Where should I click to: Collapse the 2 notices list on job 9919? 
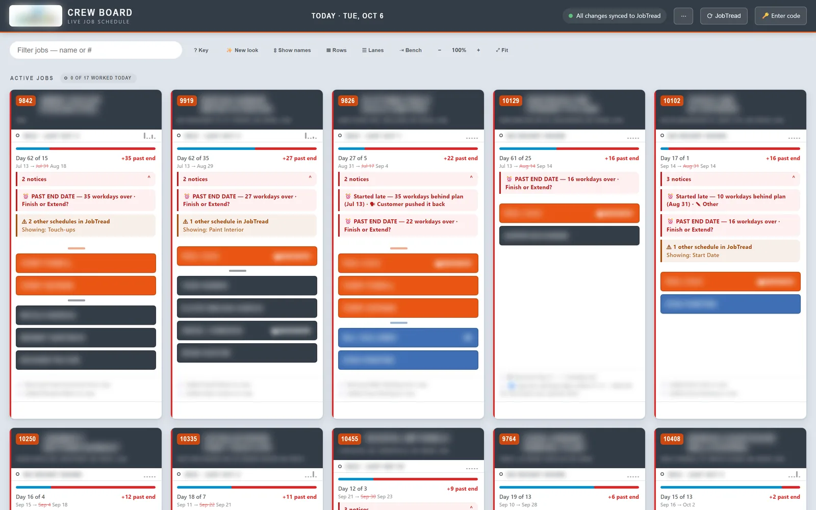point(247,179)
